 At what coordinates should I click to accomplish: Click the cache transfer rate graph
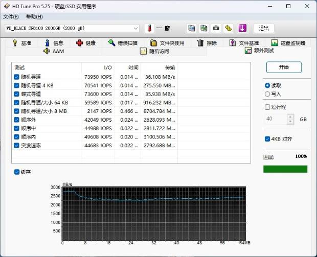coord(154,214)
